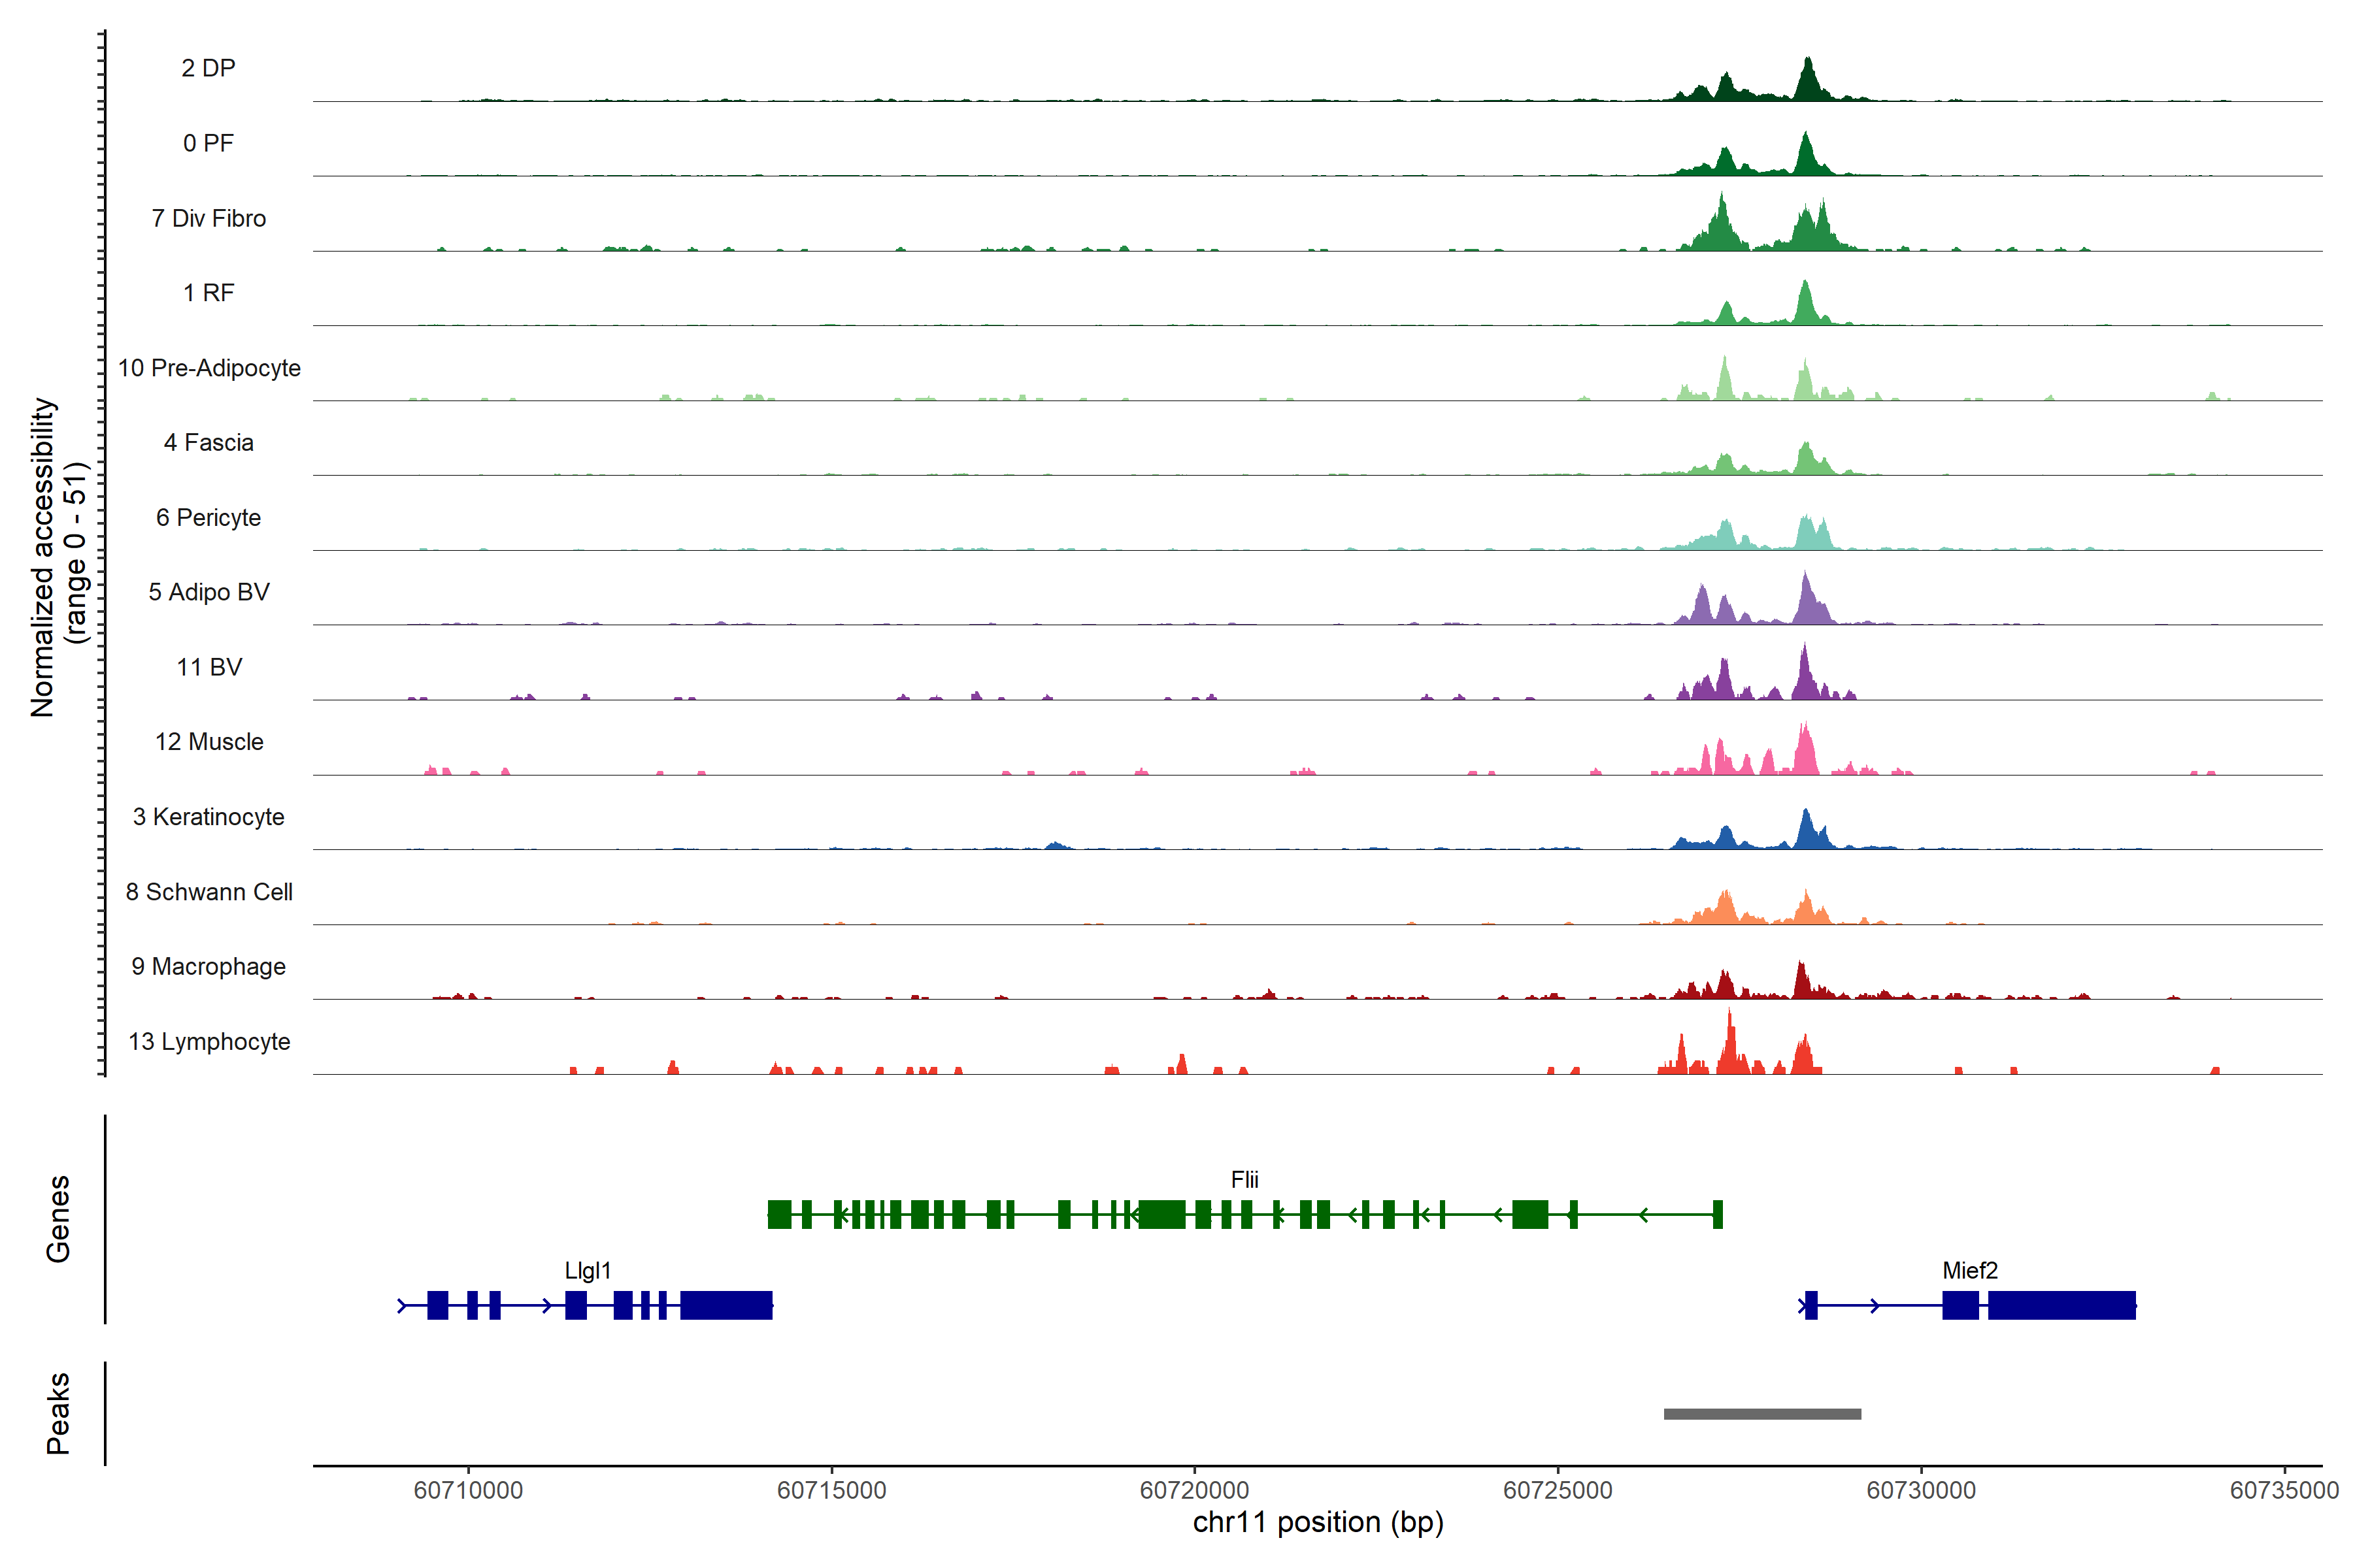
Task: Click the Flii gene label
Action: pos(1244,1180)
